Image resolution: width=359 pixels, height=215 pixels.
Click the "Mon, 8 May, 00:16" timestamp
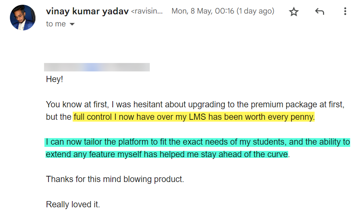pyautogui.click(x=203, y=11)
